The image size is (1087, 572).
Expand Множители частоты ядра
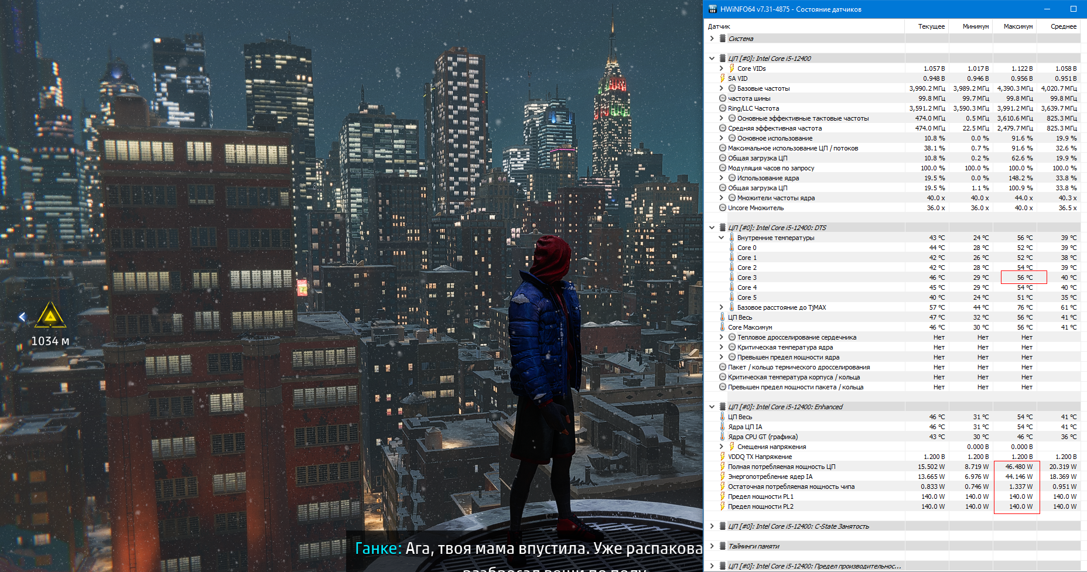pos(722,198)
